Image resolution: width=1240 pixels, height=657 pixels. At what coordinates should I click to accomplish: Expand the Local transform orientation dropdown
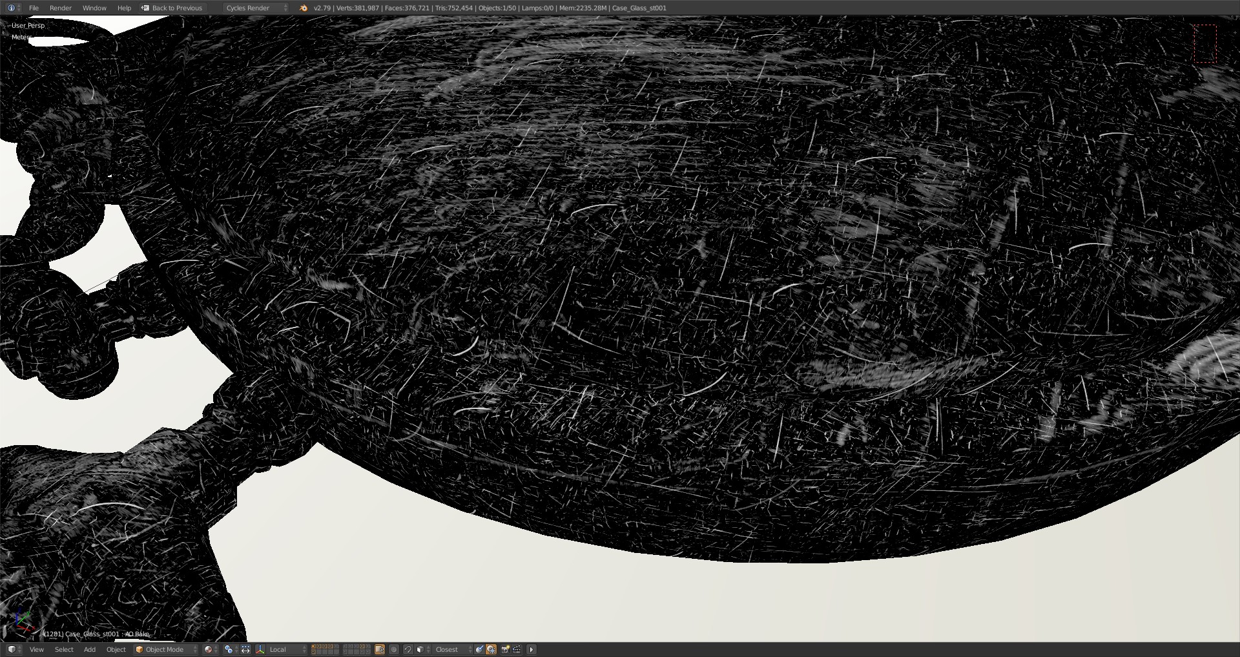click(287, 649)
